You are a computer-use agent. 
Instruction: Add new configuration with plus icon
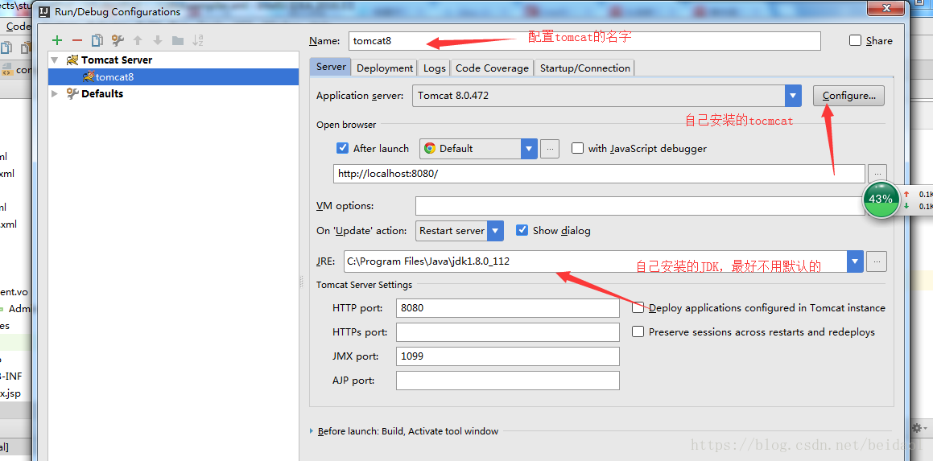pos(57,40)
